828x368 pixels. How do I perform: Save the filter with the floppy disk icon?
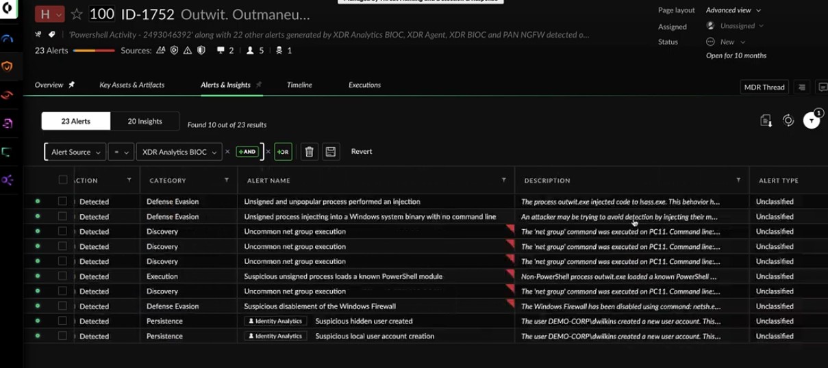click(x=331, y=152)
